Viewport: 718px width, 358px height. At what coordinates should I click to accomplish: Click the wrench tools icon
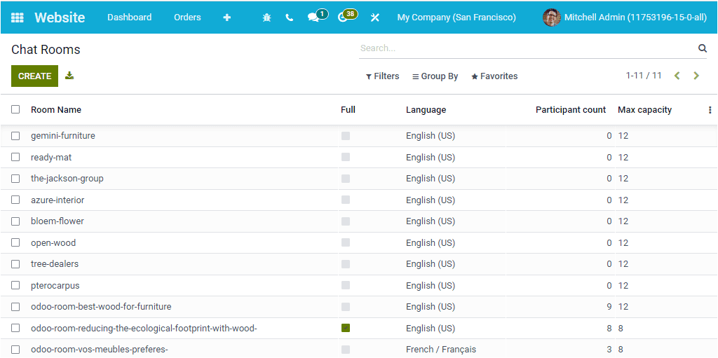(375, 18)
